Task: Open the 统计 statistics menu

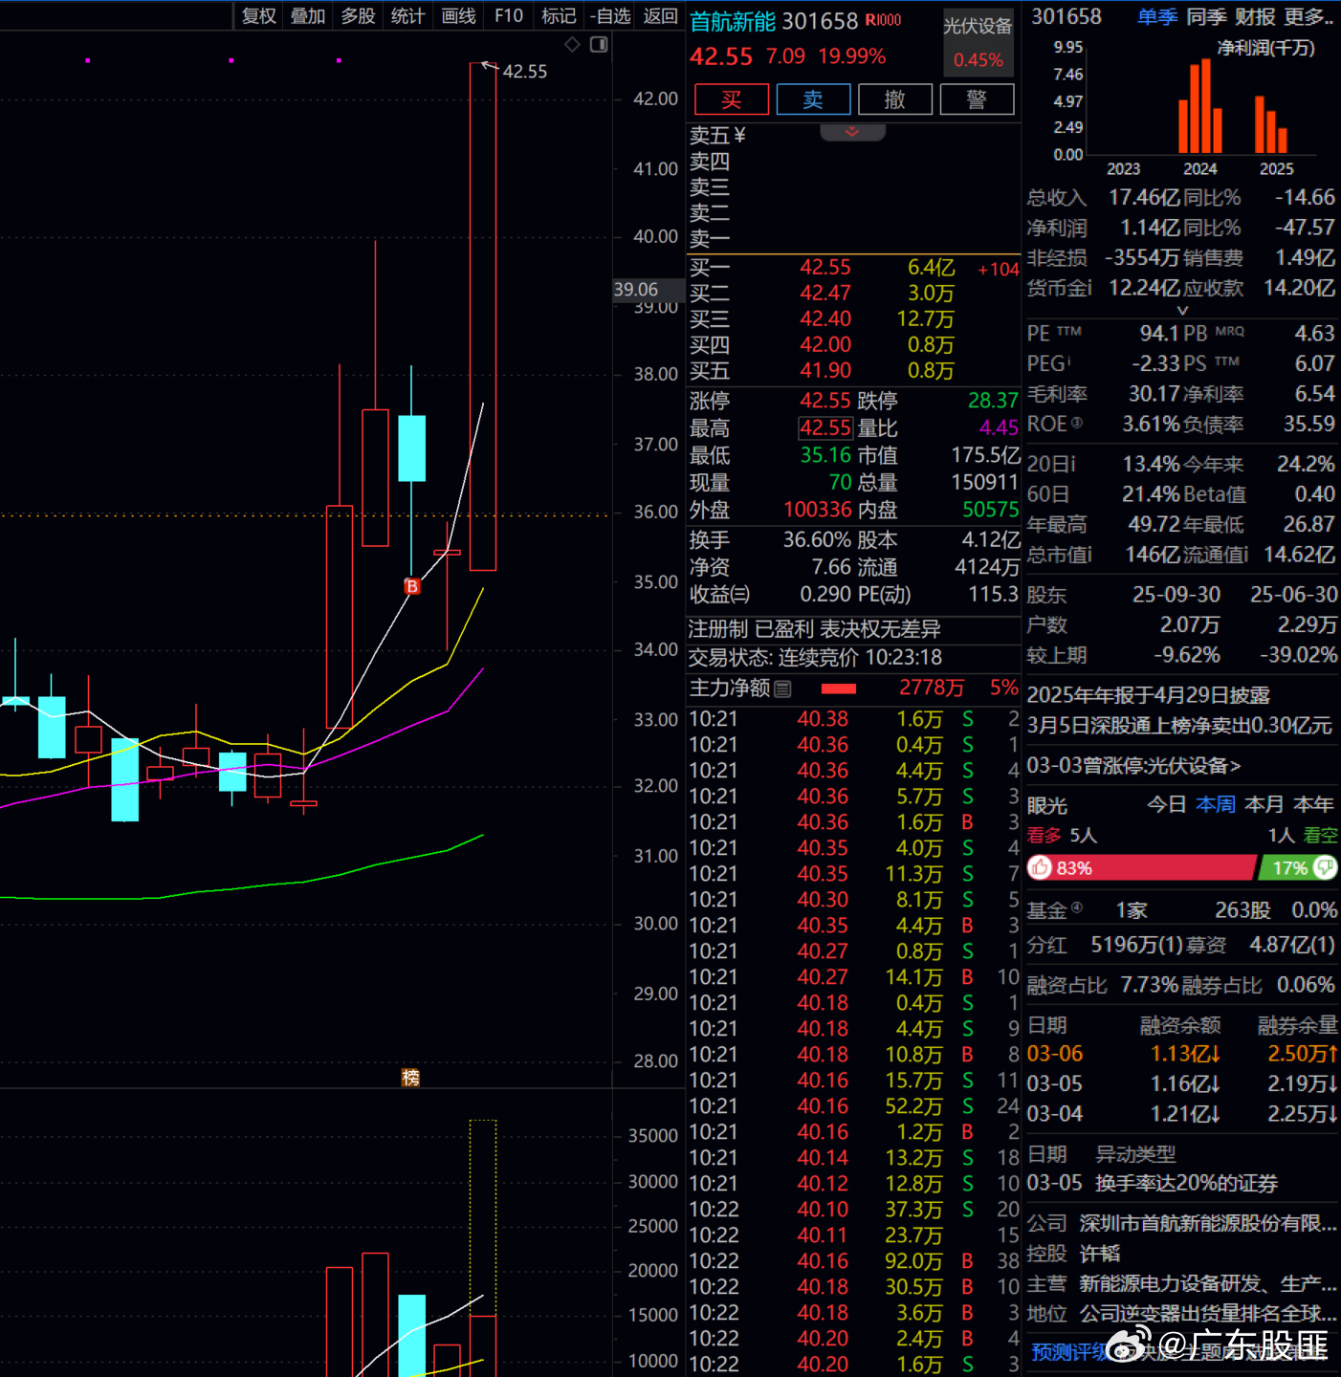Action: (408, 15)
